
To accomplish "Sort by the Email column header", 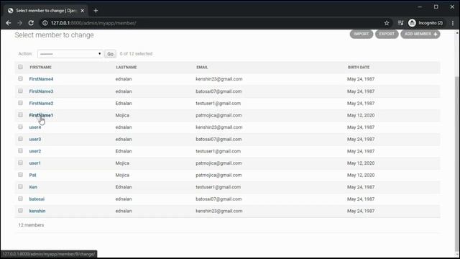I will (x=202, y=67).
